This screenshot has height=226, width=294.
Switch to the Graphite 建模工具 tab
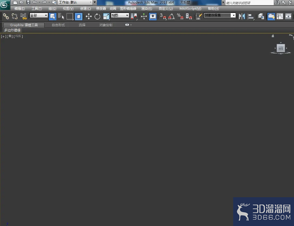coord(24,25)
